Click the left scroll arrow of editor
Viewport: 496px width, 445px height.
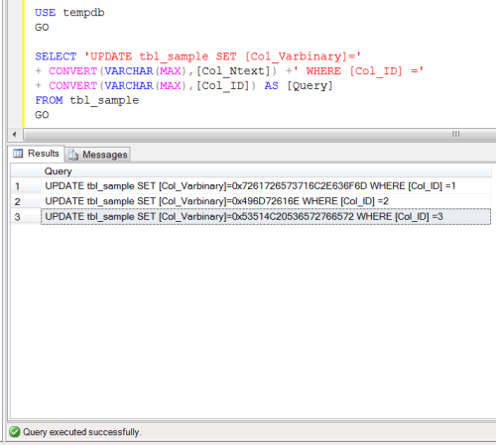15,135
